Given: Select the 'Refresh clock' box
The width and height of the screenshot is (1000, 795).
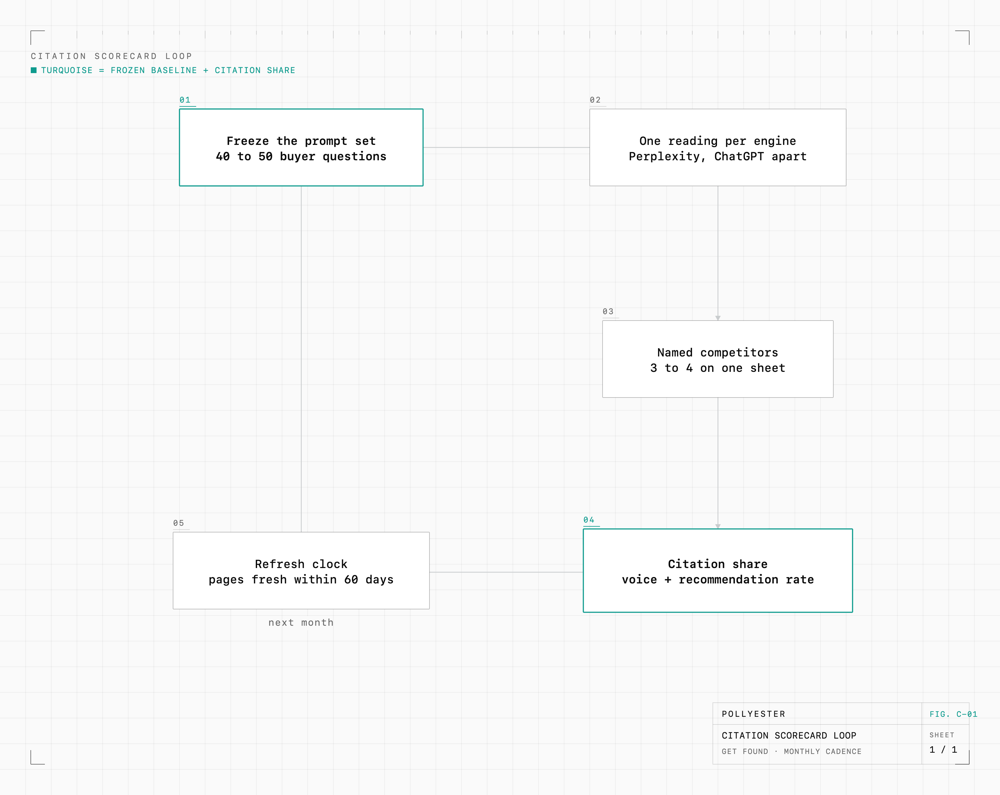Looking at the screenshot, I should [x=301, y=571].
